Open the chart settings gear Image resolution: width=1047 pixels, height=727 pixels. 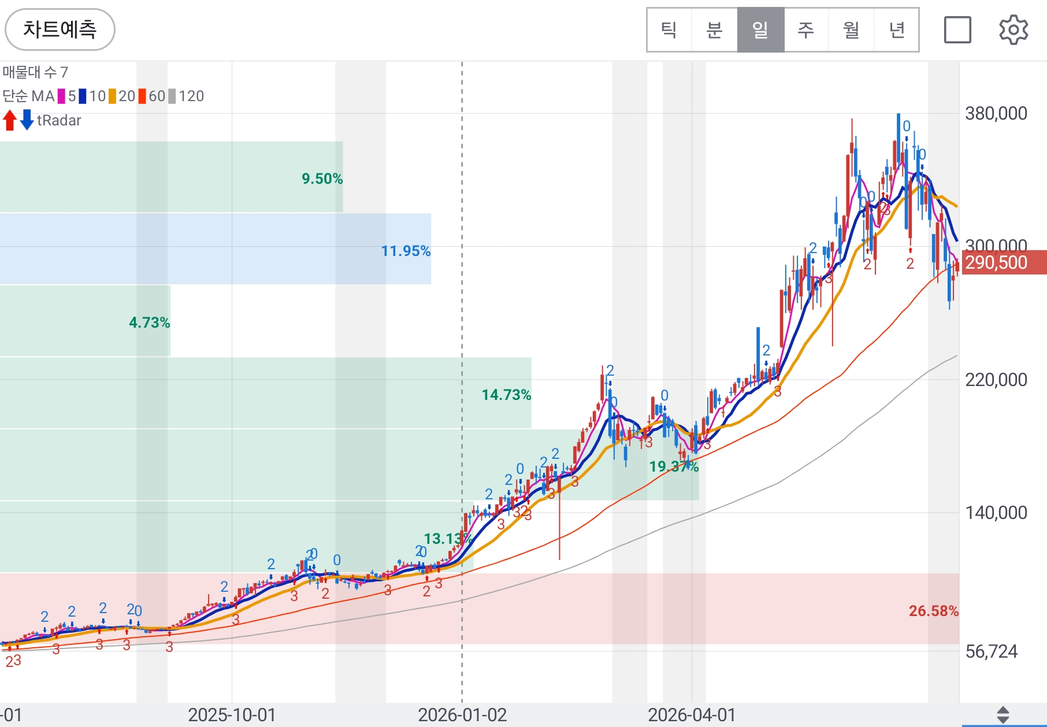1013,30
